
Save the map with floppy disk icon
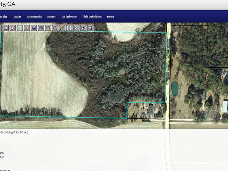tap(90, 28)
